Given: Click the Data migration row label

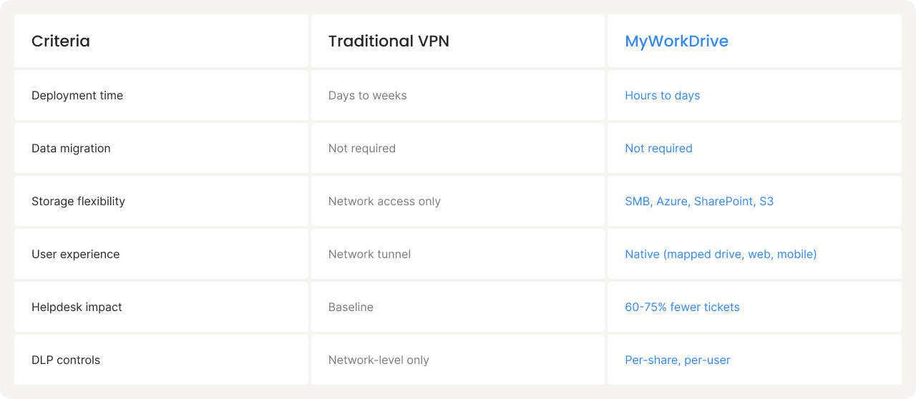Looking at the screenshot, I should (71, 149).
